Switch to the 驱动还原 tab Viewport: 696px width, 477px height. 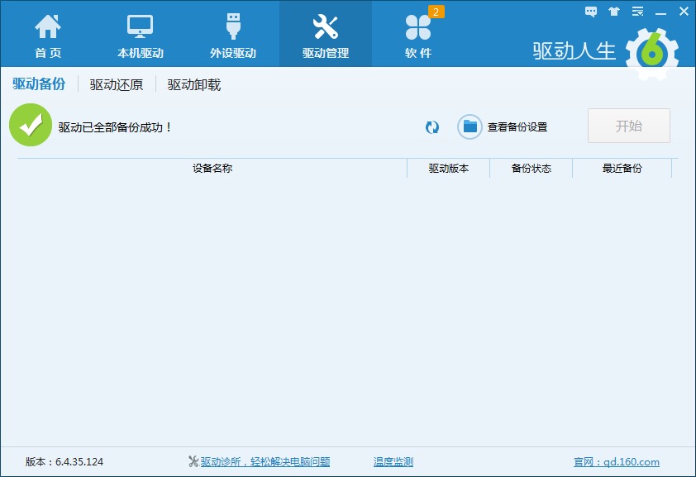tap(117, 84)
